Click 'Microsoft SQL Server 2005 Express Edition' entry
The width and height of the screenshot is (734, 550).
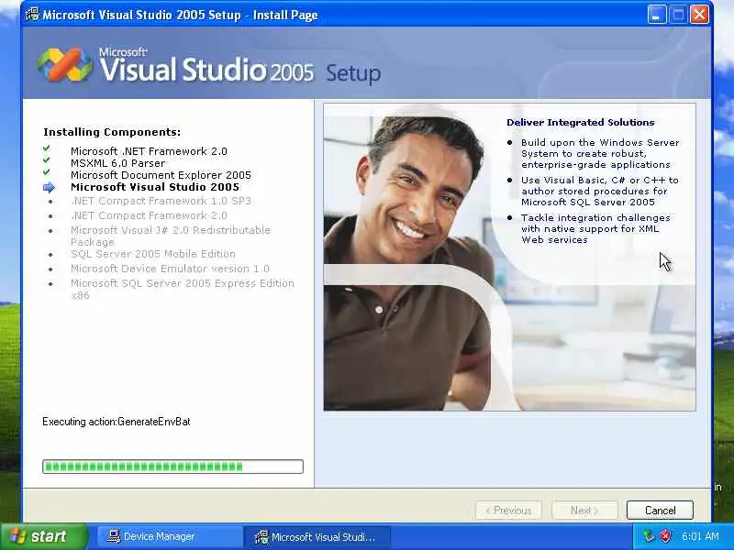pos(183,289)
